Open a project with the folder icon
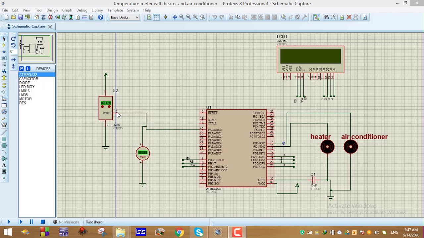Viewport: 424px width, 238px height. pos(14,17)
